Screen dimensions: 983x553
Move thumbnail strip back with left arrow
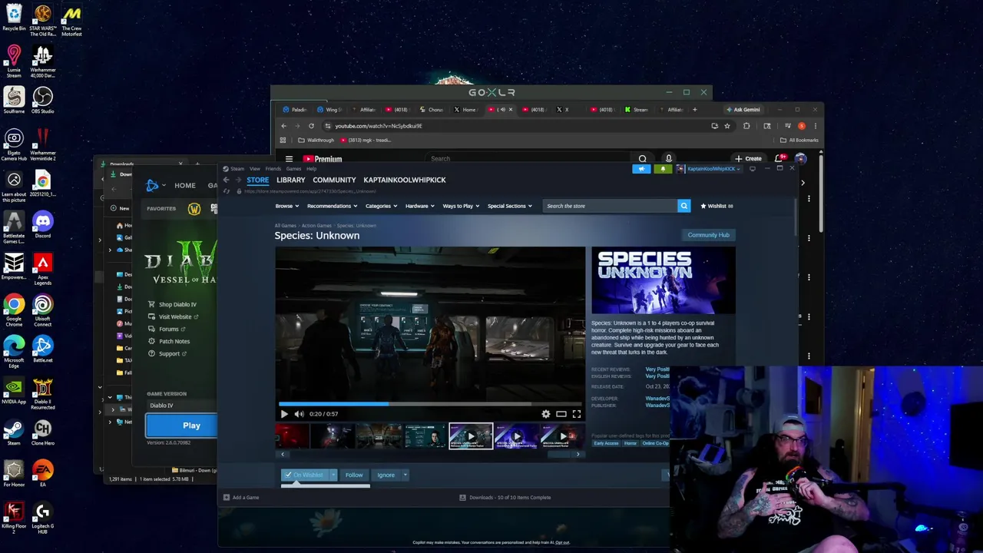[x=282, y=454]
